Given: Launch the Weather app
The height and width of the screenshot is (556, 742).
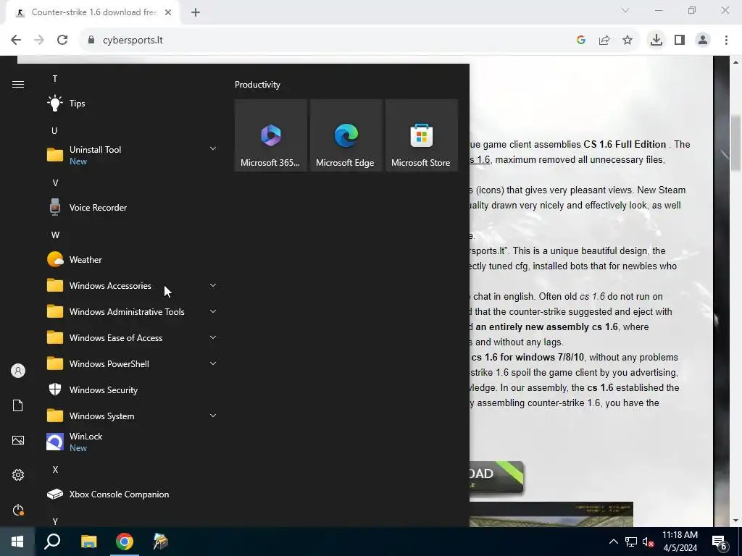Looking at the screenshot, I should coord(133,260).
